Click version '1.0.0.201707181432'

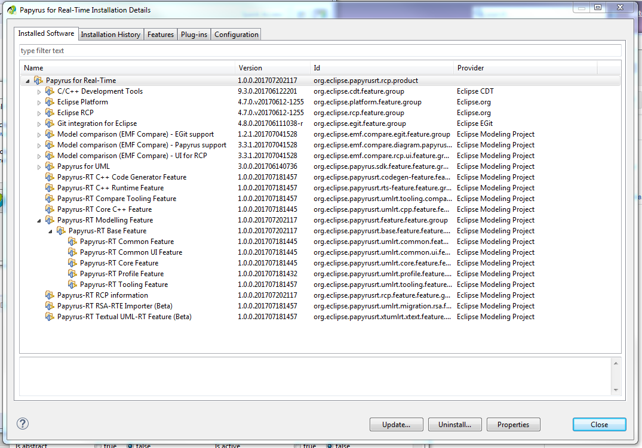pyautogui.click(x=268, y=274)
